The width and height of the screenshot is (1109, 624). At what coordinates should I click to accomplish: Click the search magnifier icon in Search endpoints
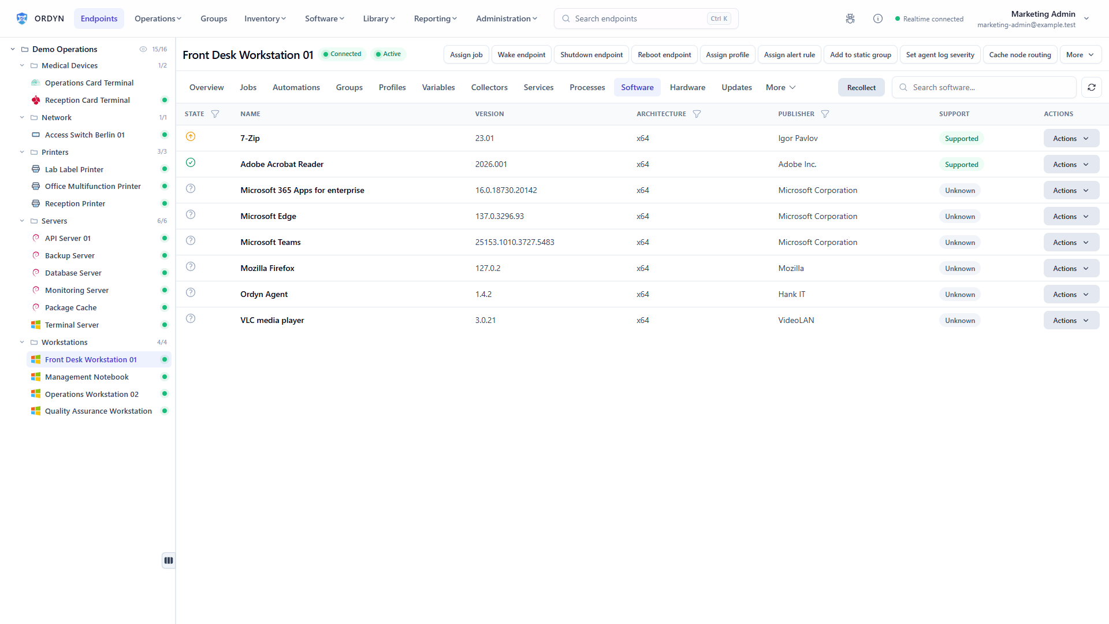point(566,18)
